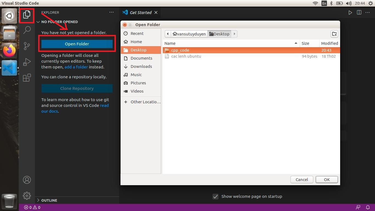Open the system power gear menu
This screenshot has height=211, width=375.
click(371, 3)
